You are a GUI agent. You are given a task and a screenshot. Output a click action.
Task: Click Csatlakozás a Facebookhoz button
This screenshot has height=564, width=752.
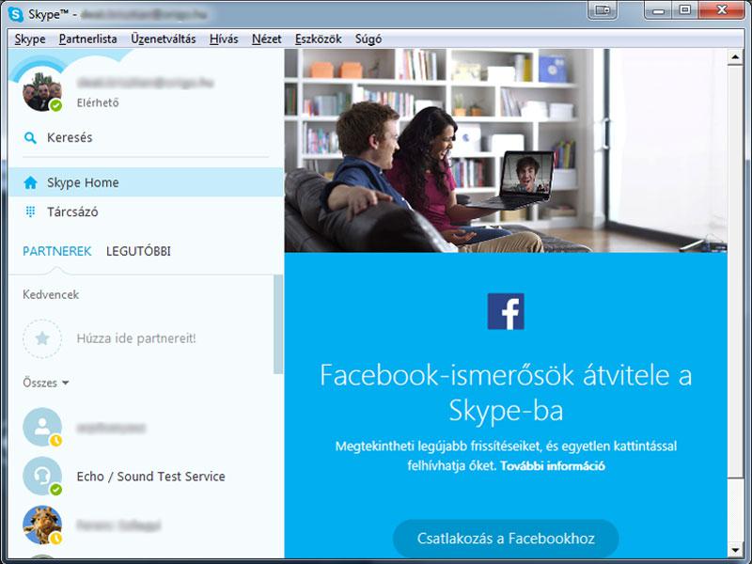[x=506, y=538]
